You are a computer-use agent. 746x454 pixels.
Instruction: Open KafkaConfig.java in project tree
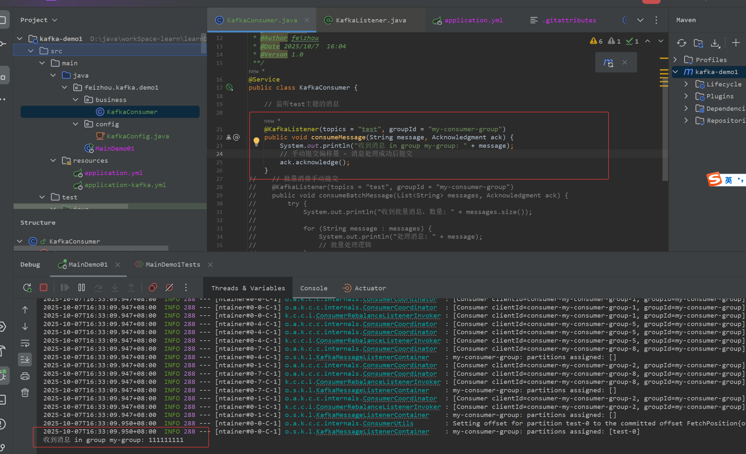click(138, 136)
